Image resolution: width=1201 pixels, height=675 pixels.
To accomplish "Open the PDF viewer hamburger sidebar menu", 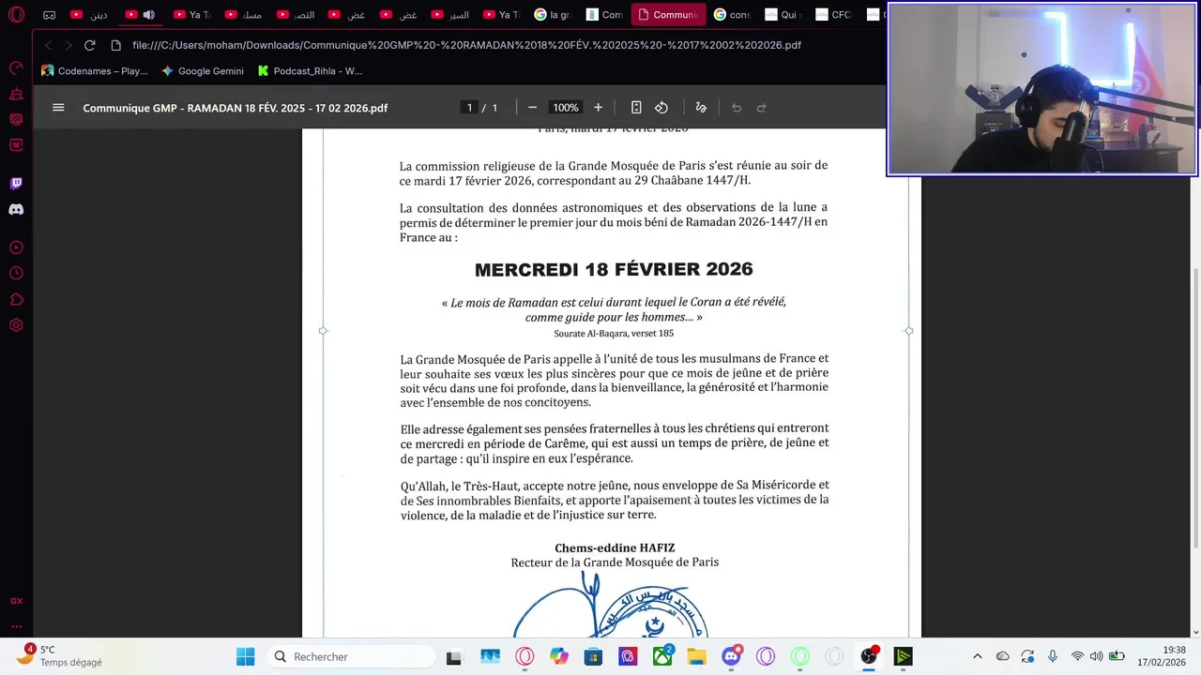I will click(x=58, y=108).
